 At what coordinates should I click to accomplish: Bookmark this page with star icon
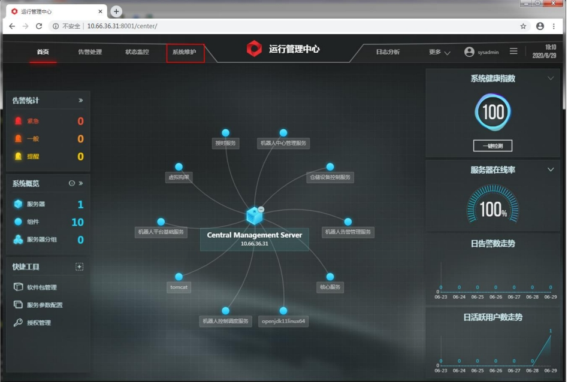pyautogui.click(x=523, y=26)
